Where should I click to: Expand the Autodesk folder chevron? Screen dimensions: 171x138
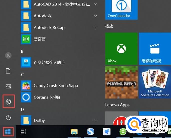point(96,16)
